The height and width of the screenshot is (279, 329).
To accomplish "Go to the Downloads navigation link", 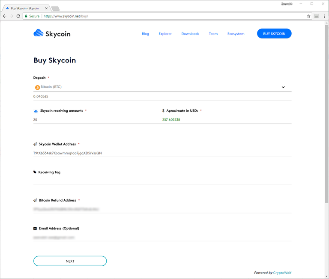I will [190, 34].
